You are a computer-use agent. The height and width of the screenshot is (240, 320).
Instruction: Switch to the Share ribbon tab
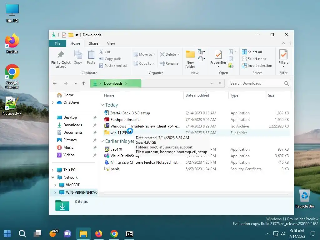[x=93, y=43]
